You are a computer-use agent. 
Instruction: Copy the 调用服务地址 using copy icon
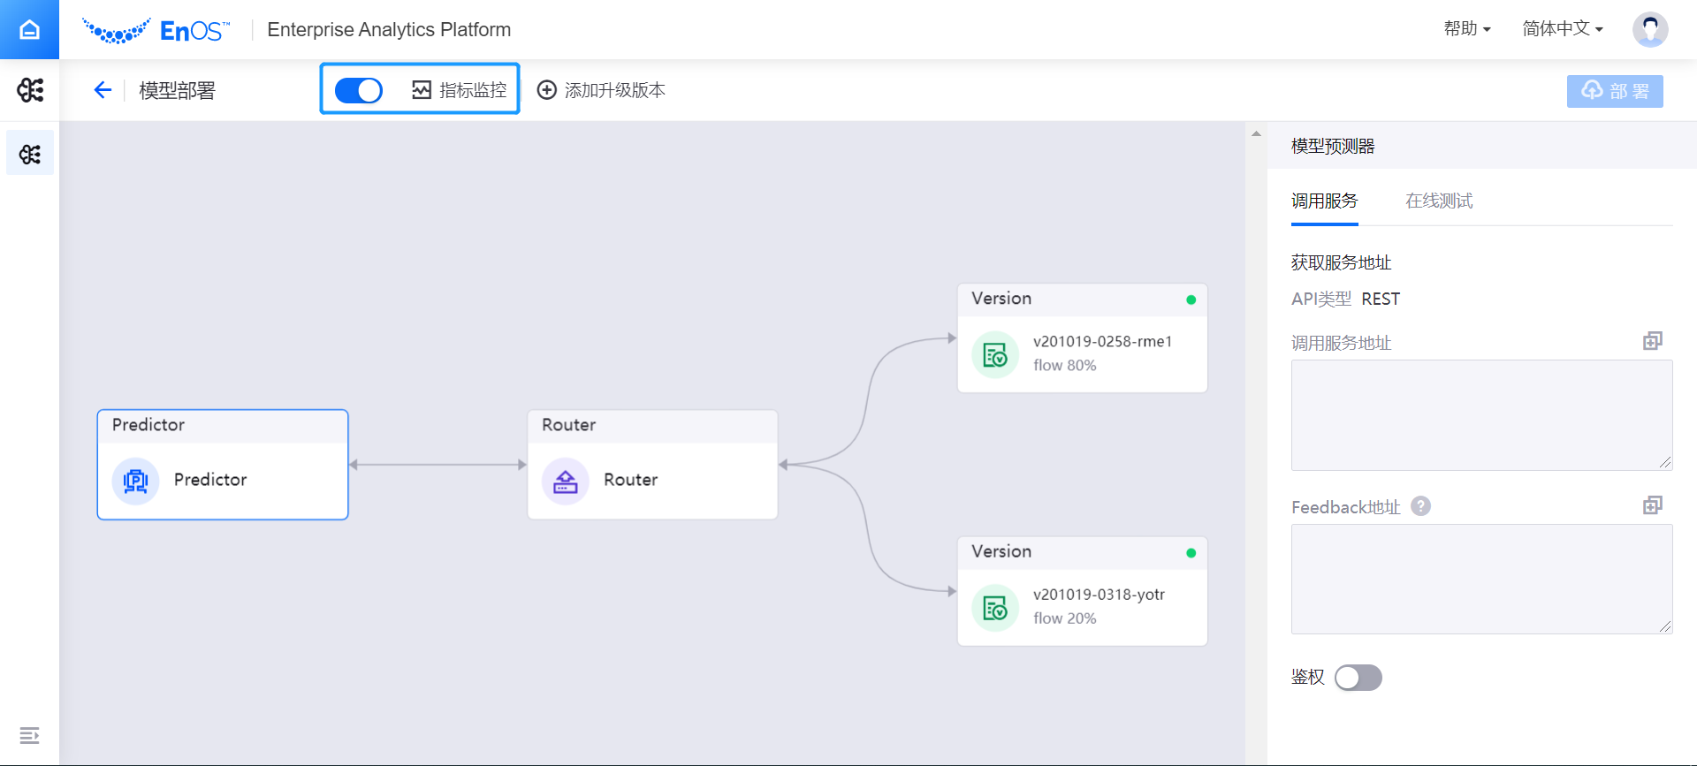[x=1652, y=341]
